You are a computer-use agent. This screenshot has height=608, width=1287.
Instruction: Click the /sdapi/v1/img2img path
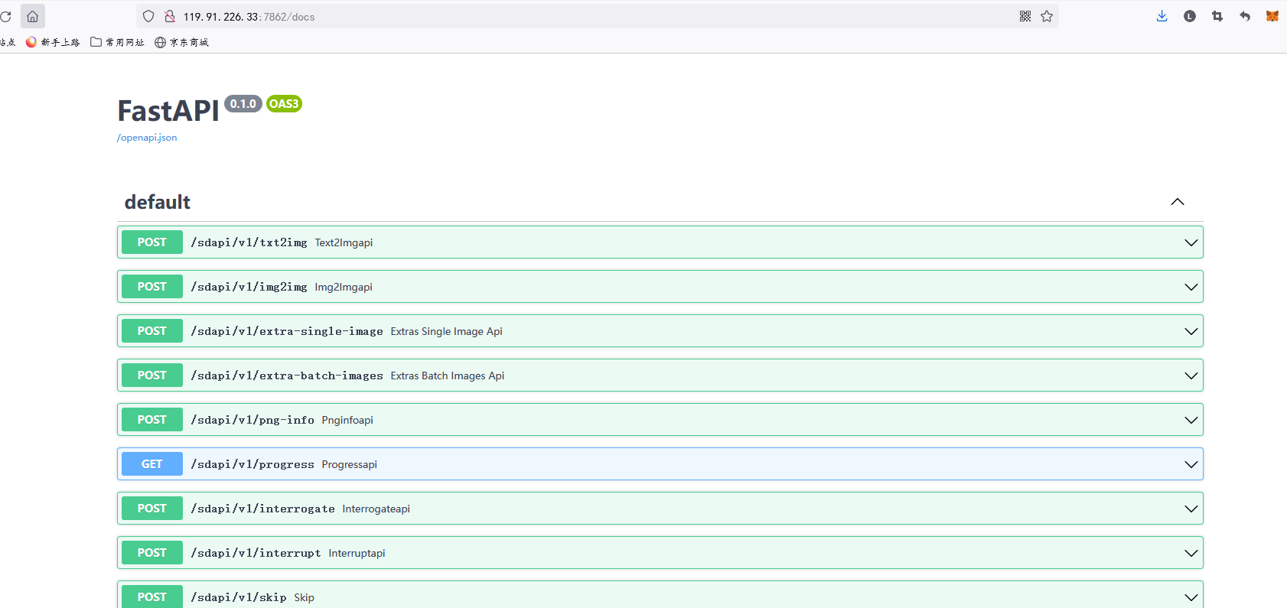(249, 287)
